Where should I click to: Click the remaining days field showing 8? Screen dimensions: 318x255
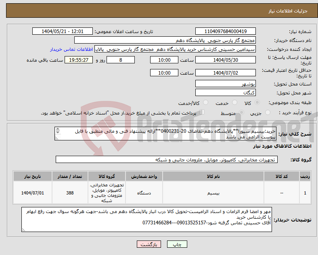pos(121,60)
